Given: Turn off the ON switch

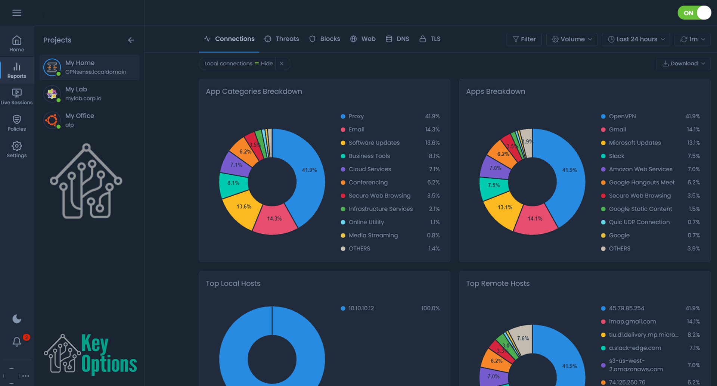Looking at the screenshot, I should (x=694, y=12).
